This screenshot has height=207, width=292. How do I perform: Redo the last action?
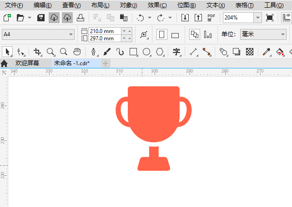[x=161, y=18]
